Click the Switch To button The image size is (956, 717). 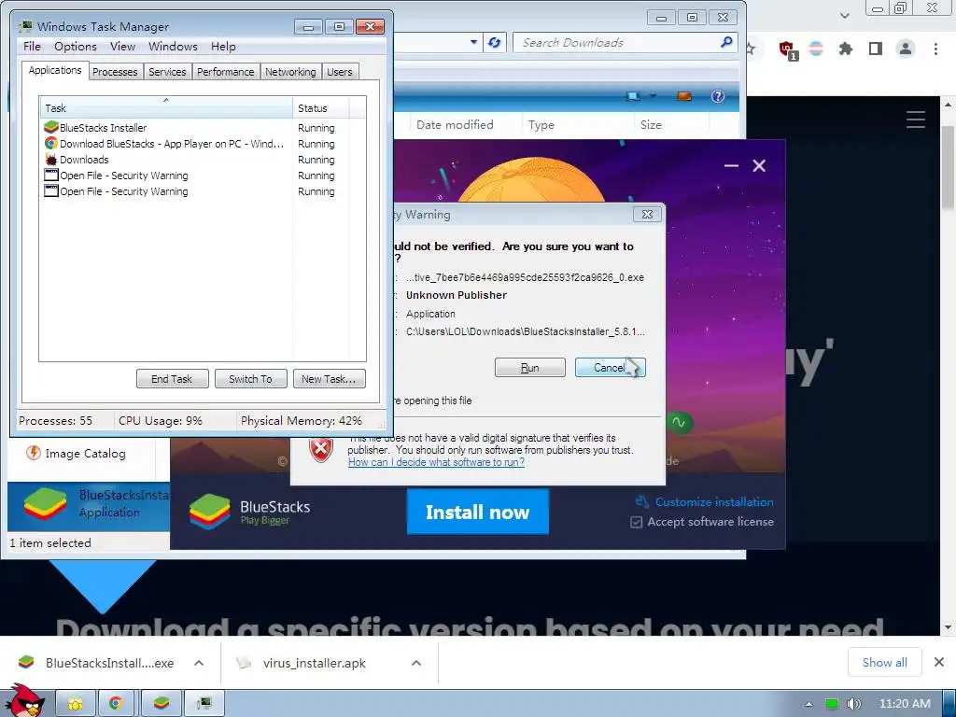[x=250, y=379]
